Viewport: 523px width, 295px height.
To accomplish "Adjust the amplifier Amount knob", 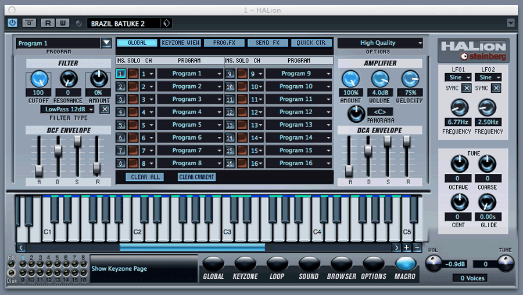I will [x=350, y=79].
